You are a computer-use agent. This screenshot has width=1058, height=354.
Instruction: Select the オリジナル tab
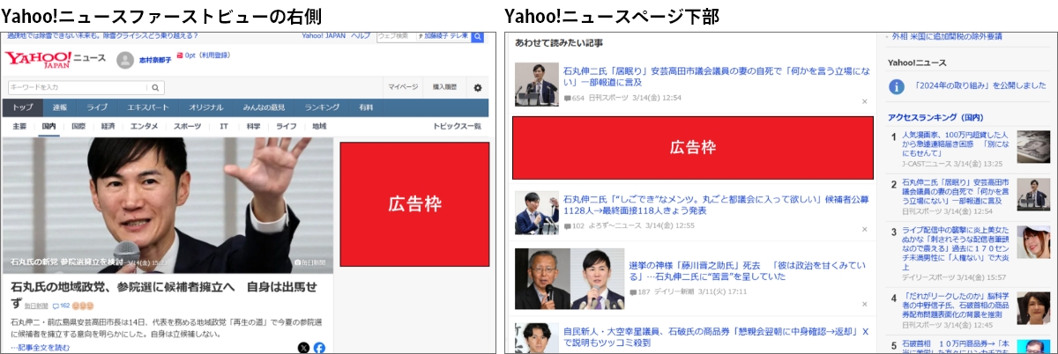pyautogui.click(x=205, y=107)
